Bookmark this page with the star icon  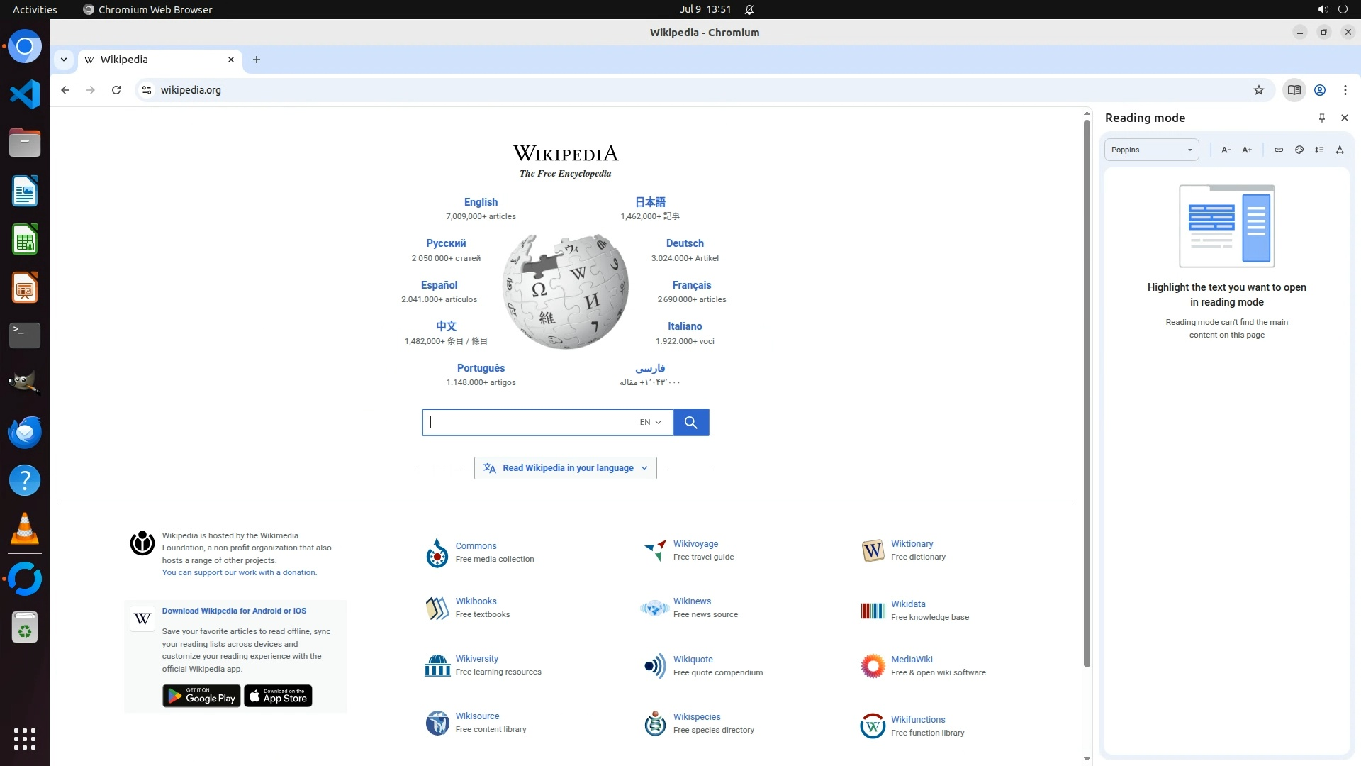1259,90
